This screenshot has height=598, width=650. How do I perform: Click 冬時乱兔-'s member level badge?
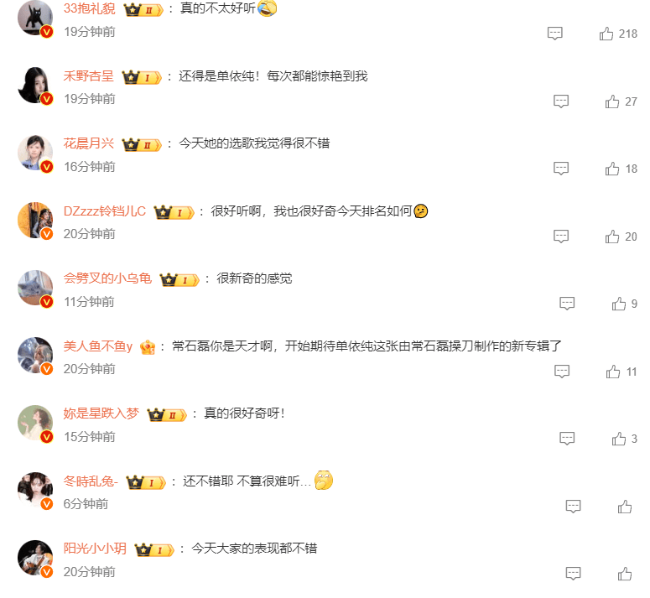point(146,482)
